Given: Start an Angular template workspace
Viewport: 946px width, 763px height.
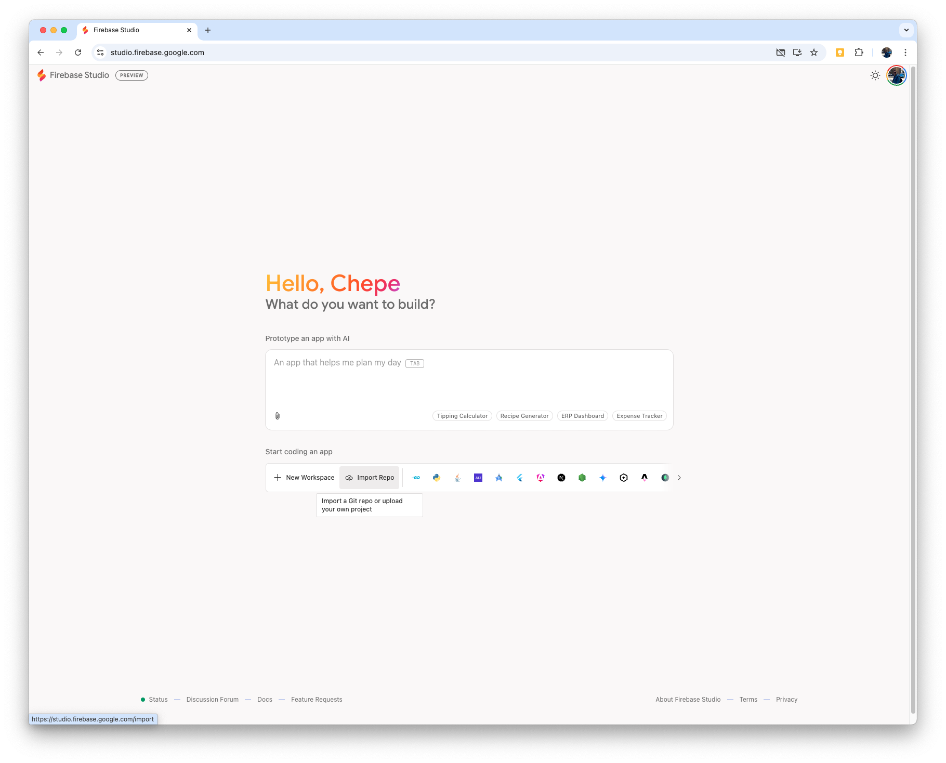Looking at the screenshot, I should (541, 478).
